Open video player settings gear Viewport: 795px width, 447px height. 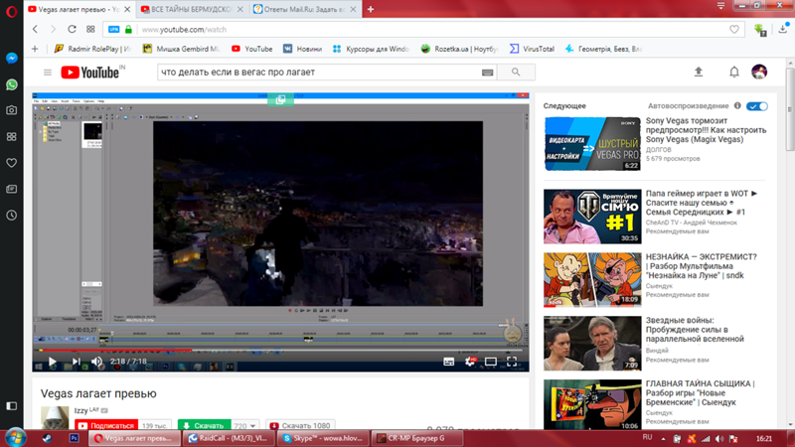(470, 362)
